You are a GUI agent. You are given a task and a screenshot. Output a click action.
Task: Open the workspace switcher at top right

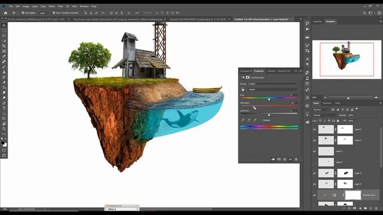pyautogui.click(x=371, y=13)
